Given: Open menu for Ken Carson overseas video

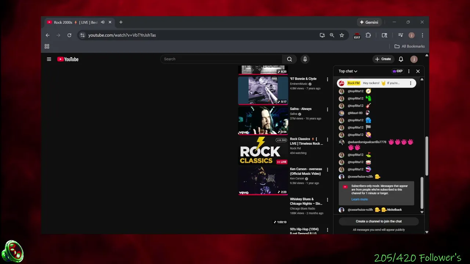Looking at the screenshot, I should coord(328,169).
